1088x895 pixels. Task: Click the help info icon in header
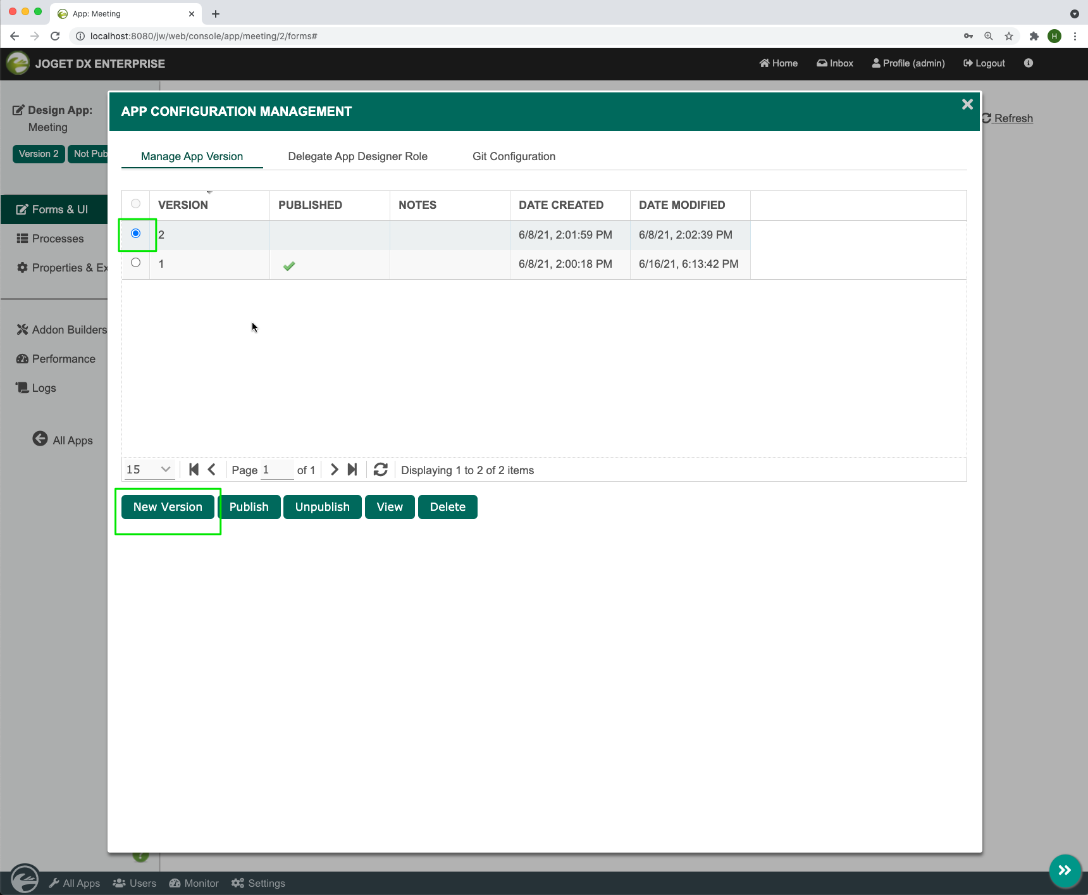[1029, 63]
